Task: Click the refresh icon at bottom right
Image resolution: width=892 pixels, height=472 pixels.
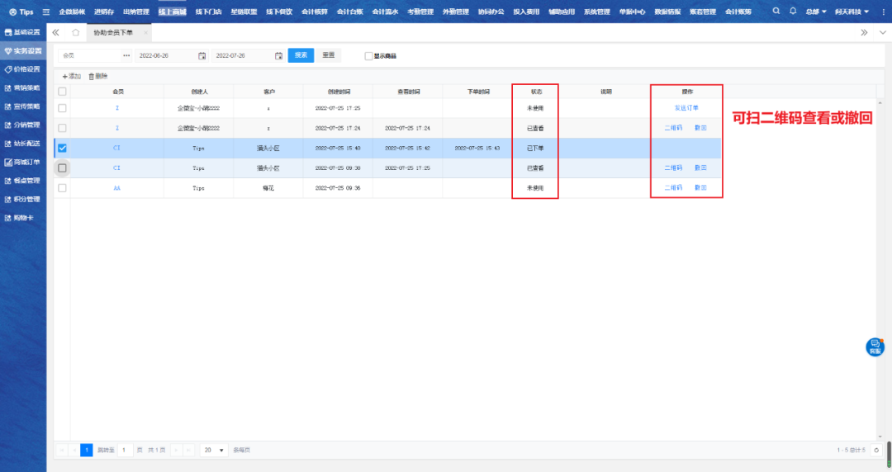Action: [876, 450]
